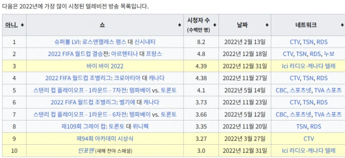Open TVA 스포츠 link in the 7차전 row
Screen dimensions: 345x158
point(328,90)
